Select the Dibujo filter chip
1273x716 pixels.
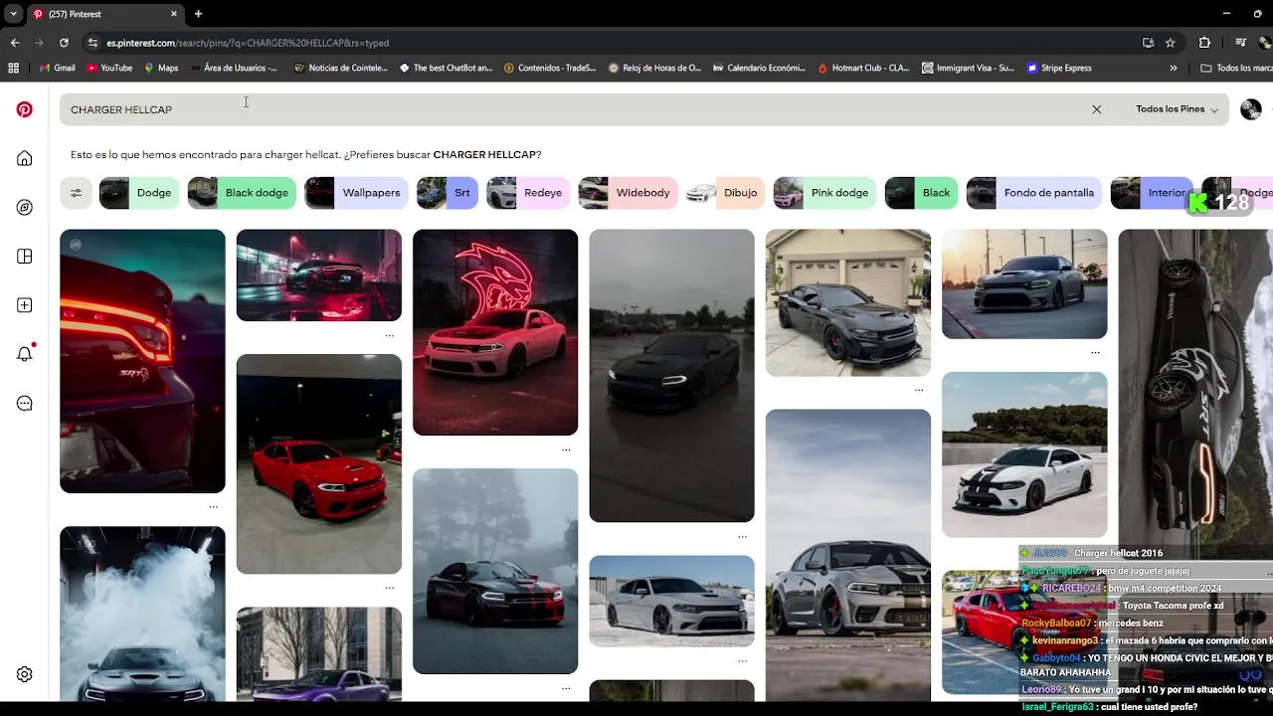click(x=725, y=193)
